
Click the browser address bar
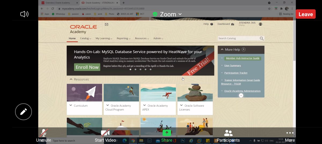[161, 9]
